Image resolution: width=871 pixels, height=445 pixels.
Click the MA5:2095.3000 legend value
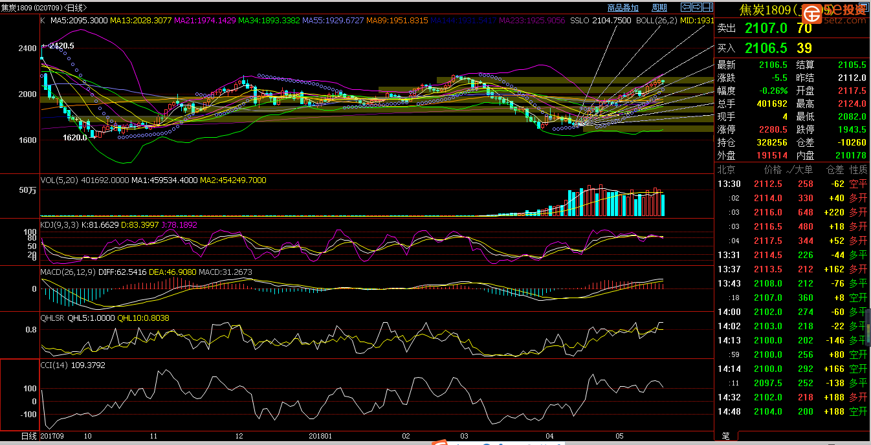(x=79, y=21)
